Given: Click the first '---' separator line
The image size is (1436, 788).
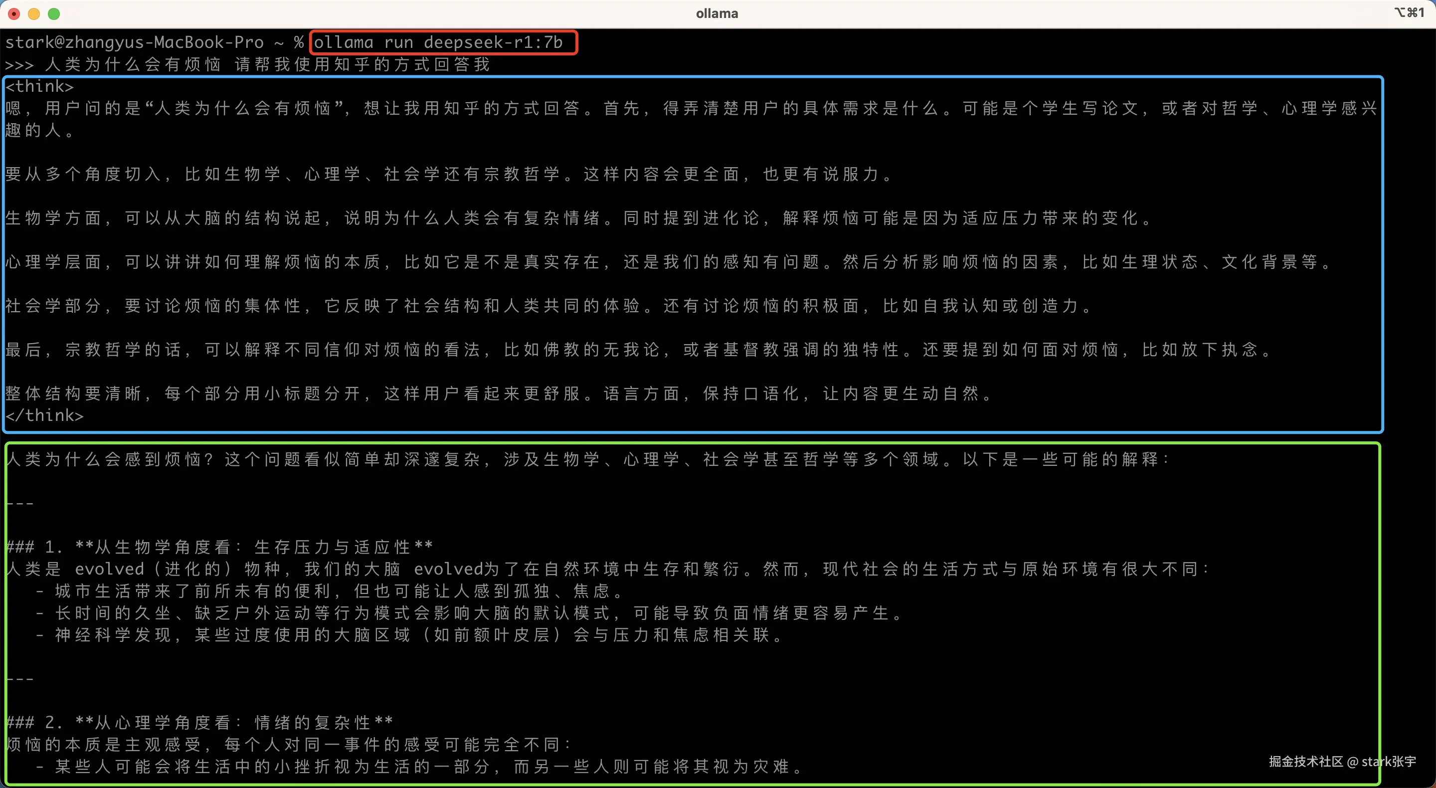Looking at the screenshot, I should point(20,504).
